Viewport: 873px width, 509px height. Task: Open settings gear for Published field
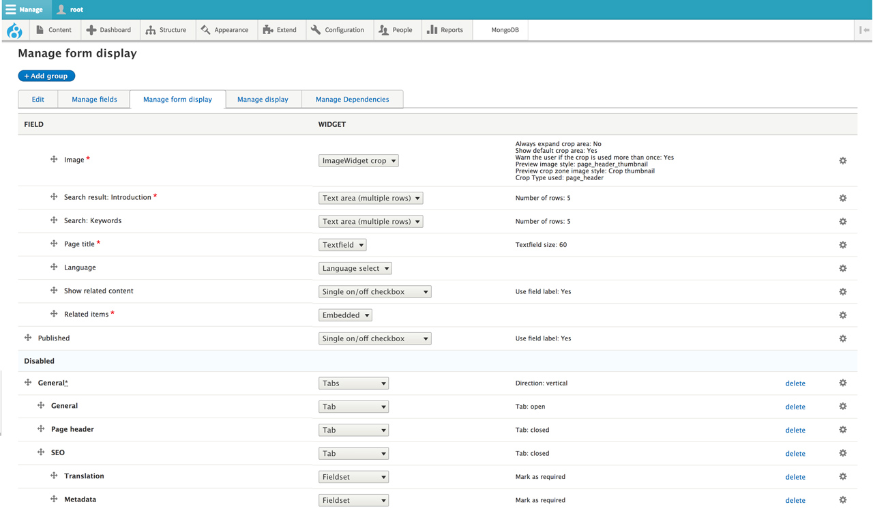pos(842,338)
